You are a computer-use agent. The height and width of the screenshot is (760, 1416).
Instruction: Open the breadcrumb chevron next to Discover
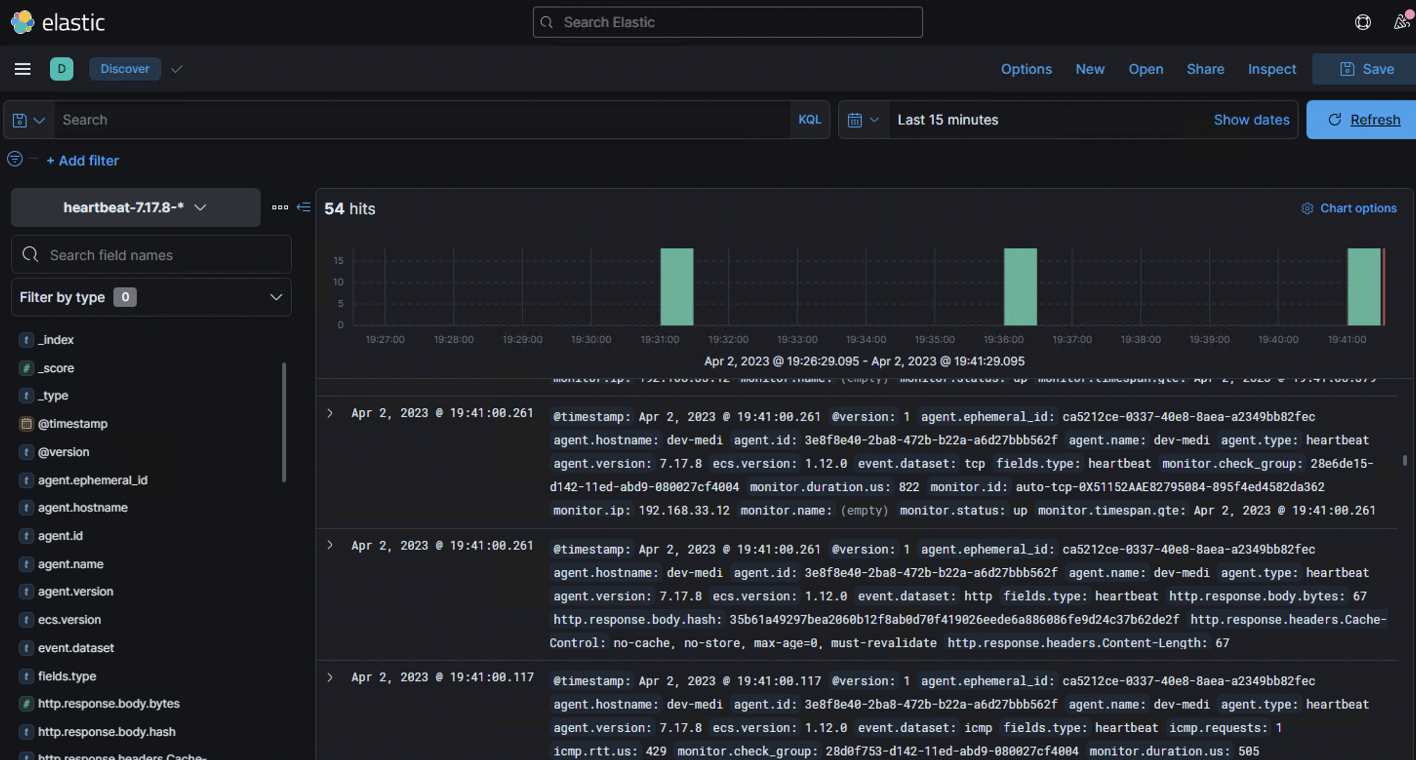[177, 69]
